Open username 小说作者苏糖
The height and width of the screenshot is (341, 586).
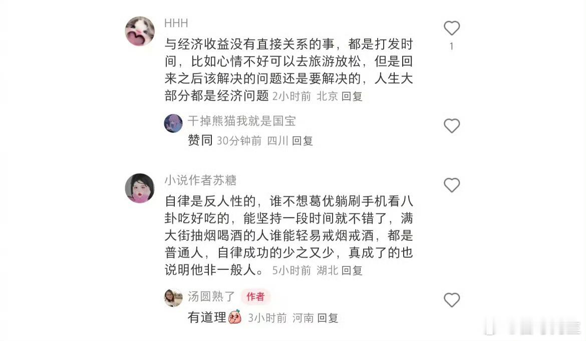(200, 180)
